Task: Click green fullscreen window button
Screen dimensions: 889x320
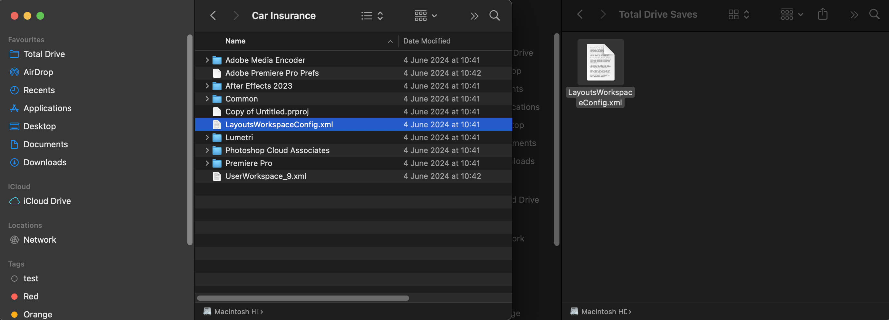Action: pos(40,15)
